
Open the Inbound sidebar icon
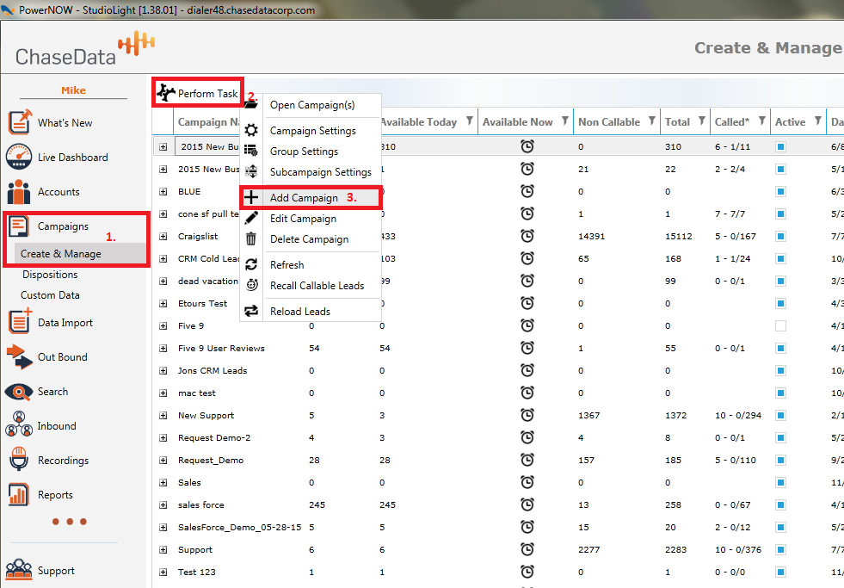click(x=19, y=426)
